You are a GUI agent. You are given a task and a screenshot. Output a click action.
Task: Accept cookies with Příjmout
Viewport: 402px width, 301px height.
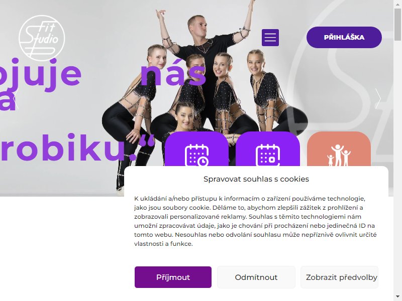tap(173, 277)
